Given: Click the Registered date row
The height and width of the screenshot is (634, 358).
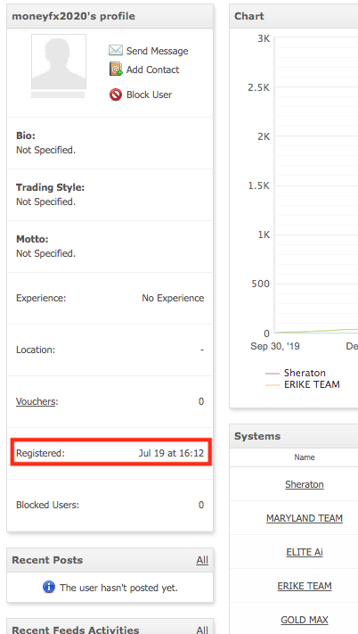Looking at the screenshot, I should [110, 453].
